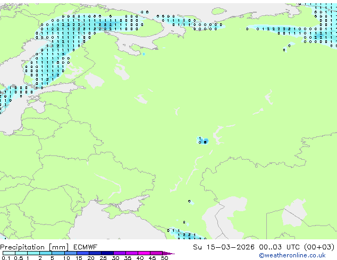The image size is (337, 260).
Task: Click the '00..03 UTC' time range text
Action: 280,247
